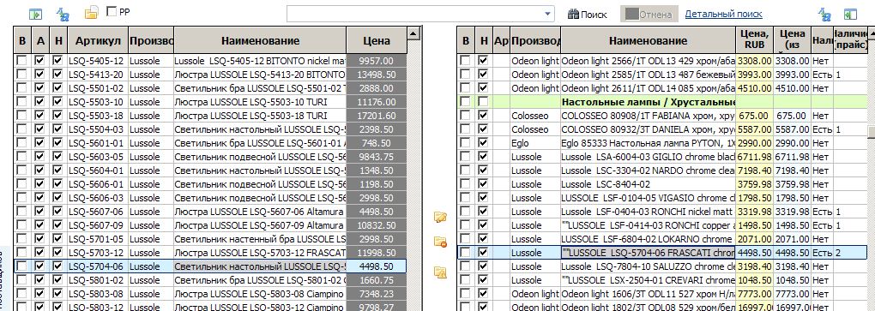Select article cell LSQ-5801-02

98,280
